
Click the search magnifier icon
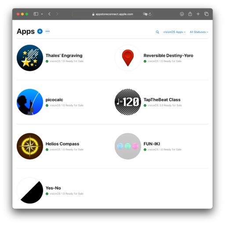(x=157, y=32)
